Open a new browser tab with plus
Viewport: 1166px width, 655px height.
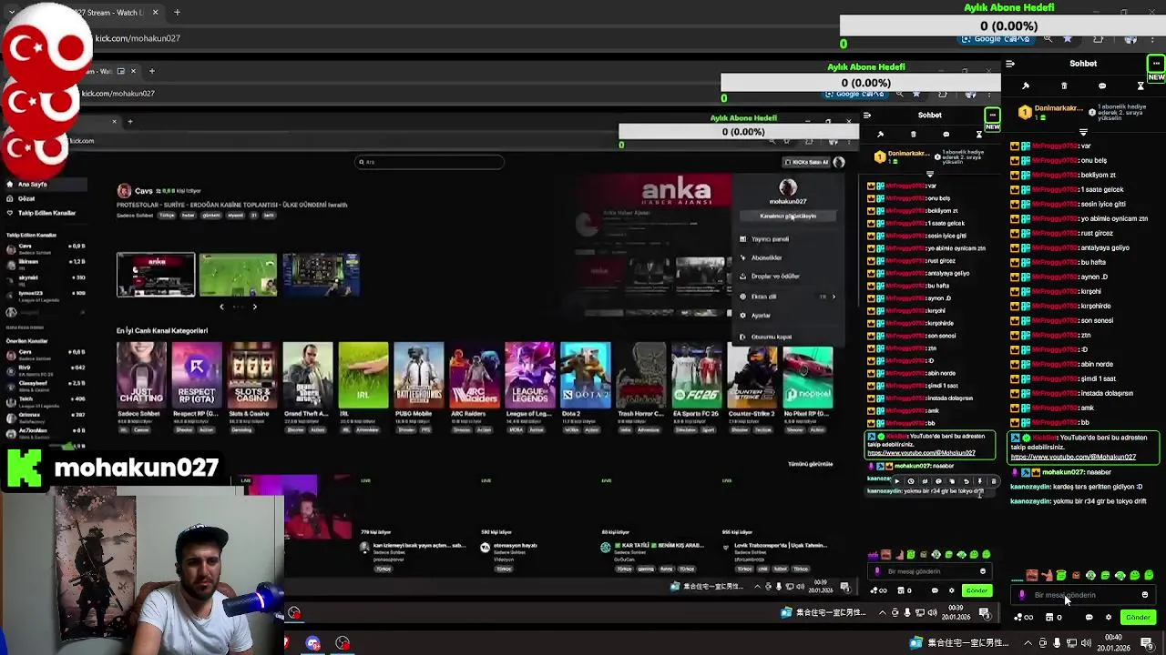pos(177,13)
